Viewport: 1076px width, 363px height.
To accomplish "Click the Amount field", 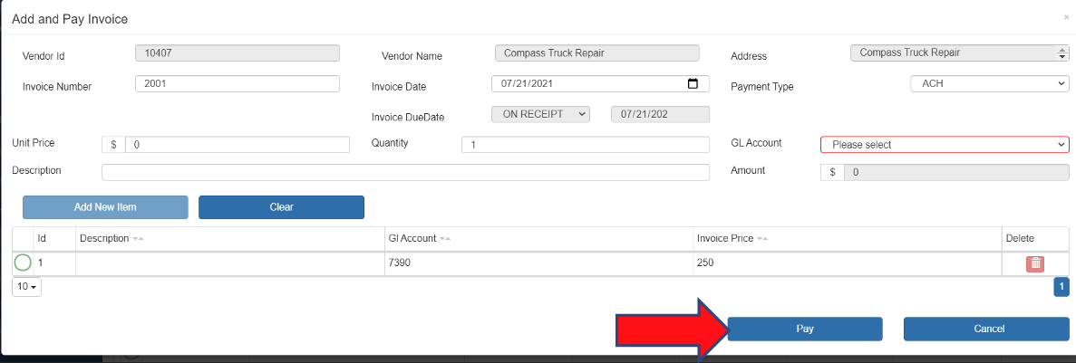I will 956,172.
